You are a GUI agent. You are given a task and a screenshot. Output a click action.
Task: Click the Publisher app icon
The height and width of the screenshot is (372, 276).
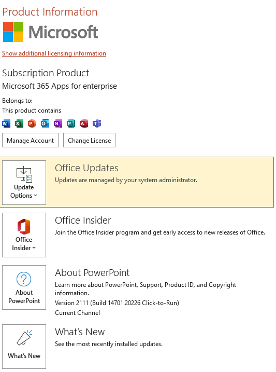pos(71,123)
